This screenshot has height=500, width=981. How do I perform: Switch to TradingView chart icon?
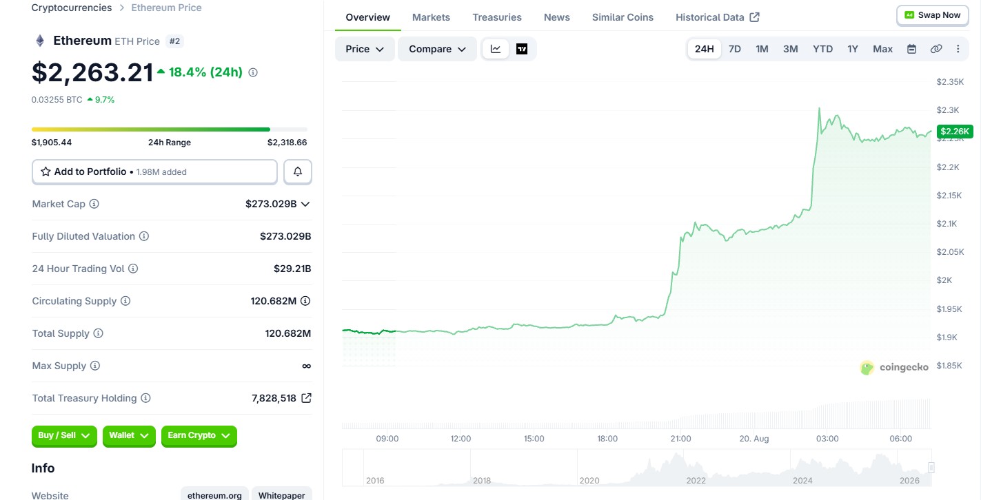pos(522,49)
